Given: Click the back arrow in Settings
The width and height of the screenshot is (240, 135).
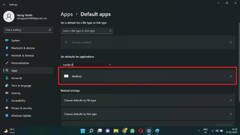Looking at the screenshot, I should [4, 4].
